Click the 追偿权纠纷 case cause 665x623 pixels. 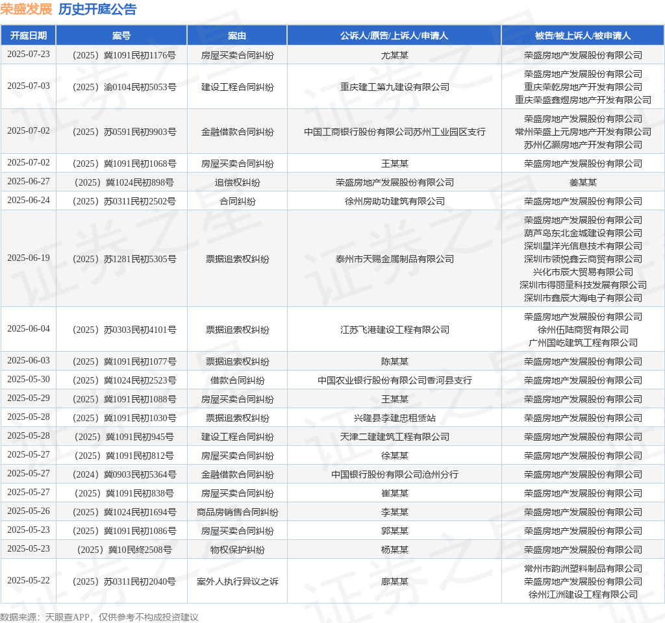(237, 182)
